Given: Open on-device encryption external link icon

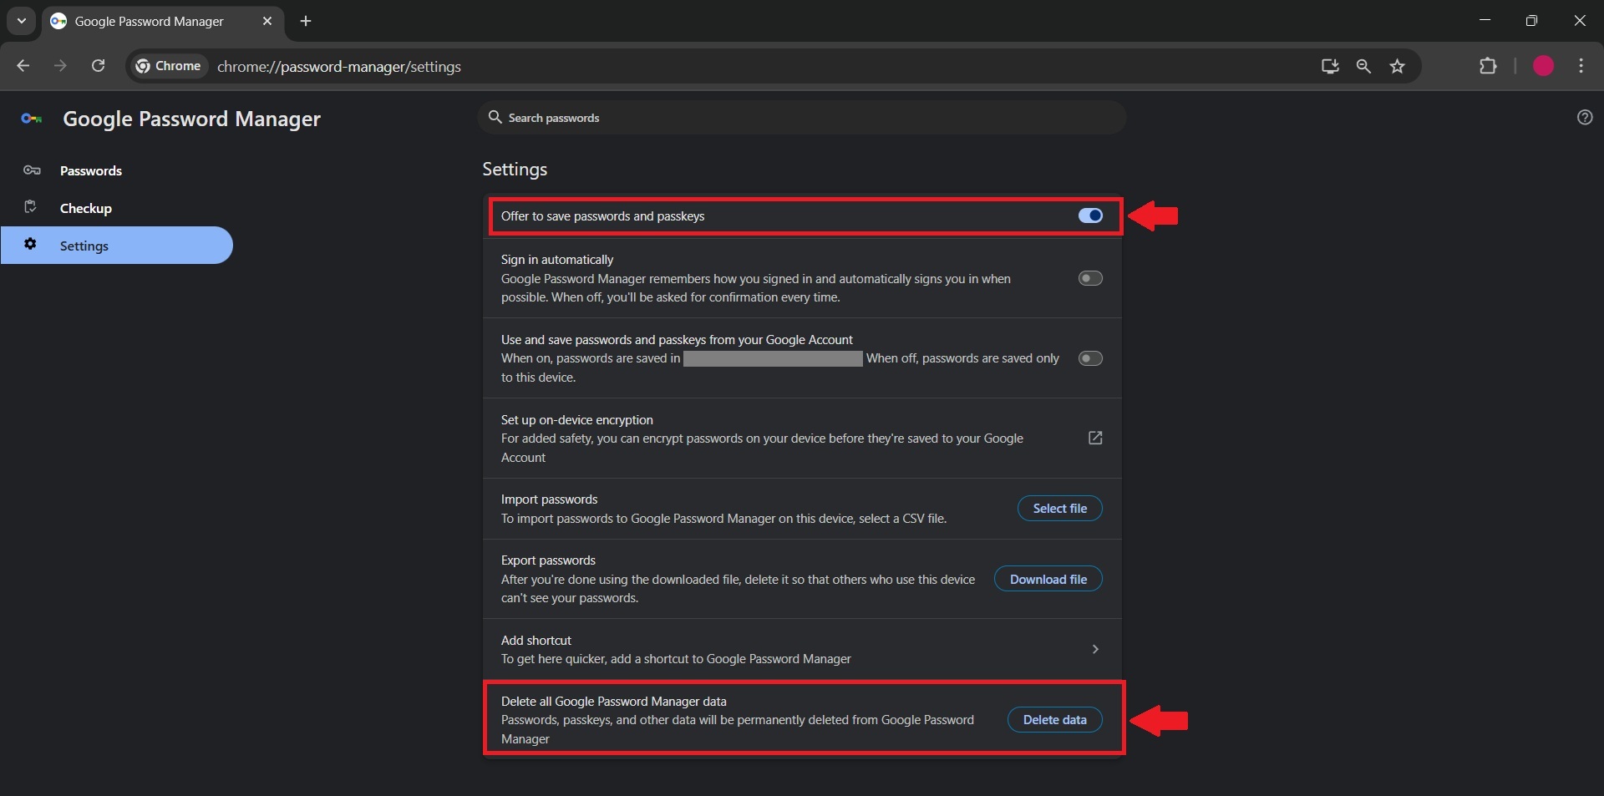Looking at the screenshot, I should [1095, 438].
